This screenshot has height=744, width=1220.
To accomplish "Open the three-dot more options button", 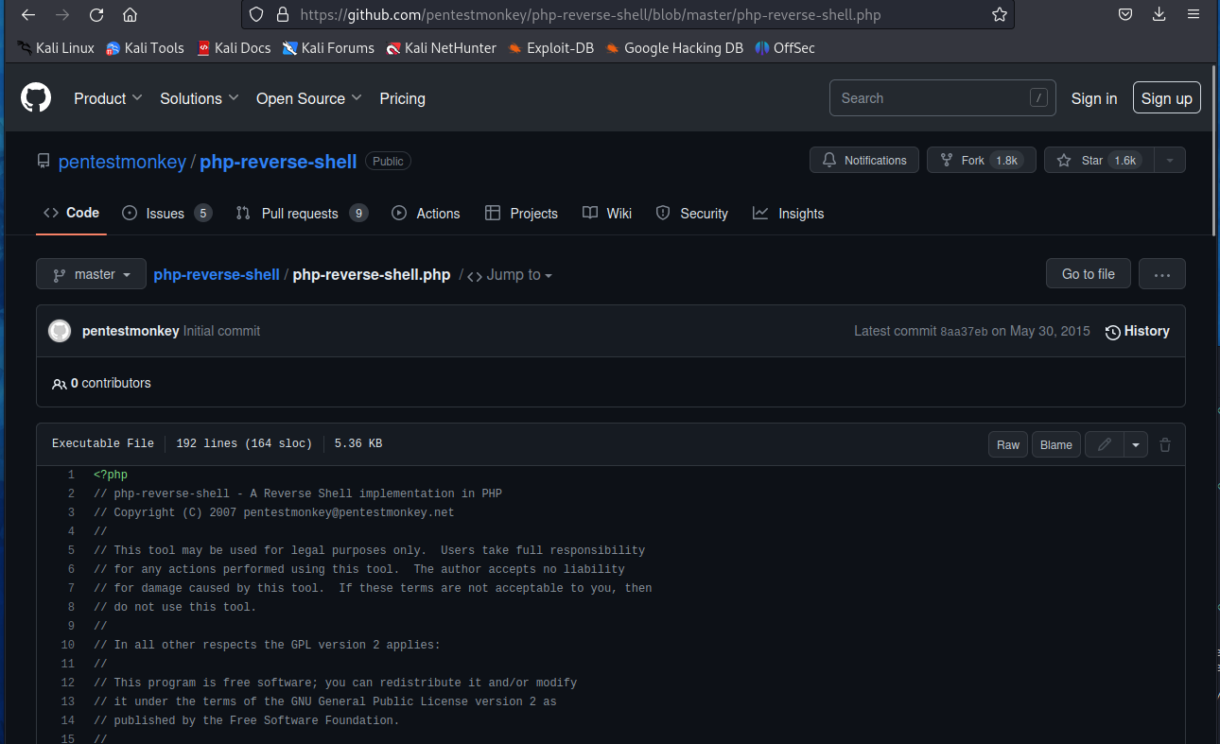I will click(x=1162, y=274).
